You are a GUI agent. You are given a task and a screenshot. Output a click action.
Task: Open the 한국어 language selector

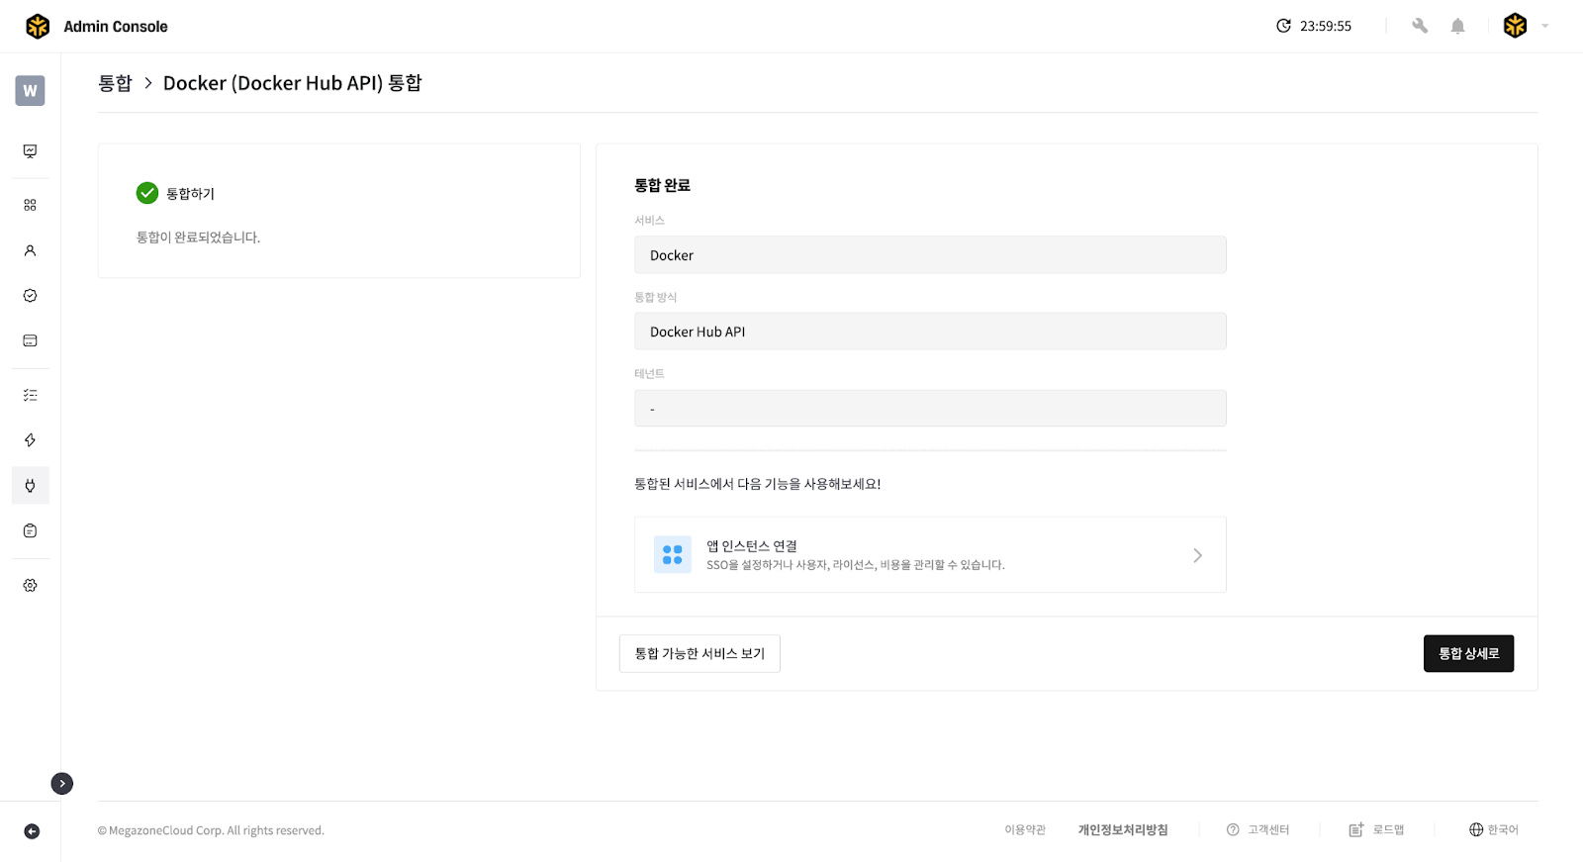[x=1493, y=829]
